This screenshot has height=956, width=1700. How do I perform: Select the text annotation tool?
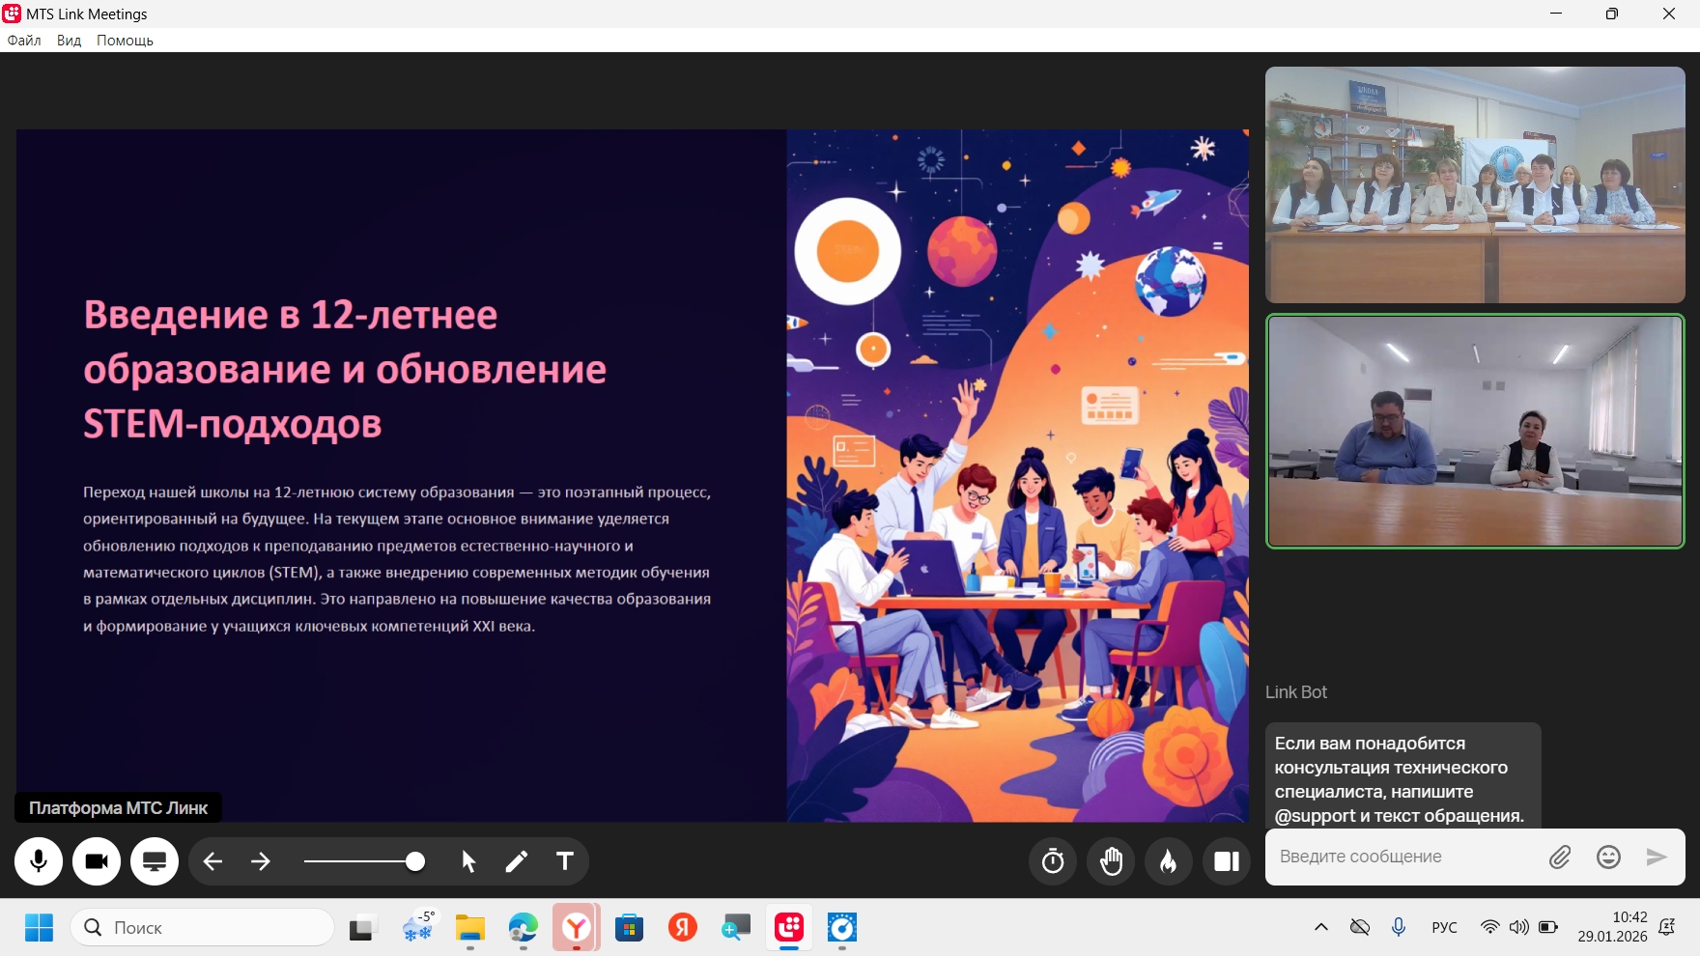coord(565,861)
